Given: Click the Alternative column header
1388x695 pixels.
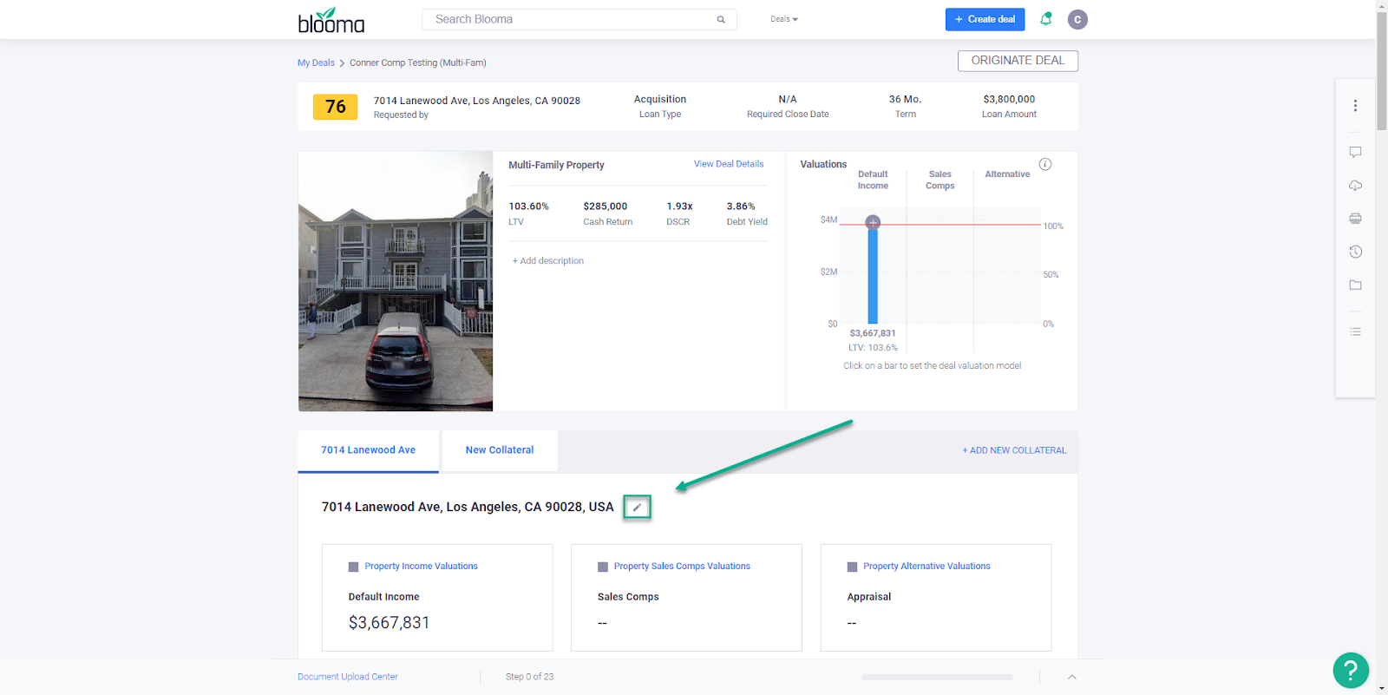Looking at the screenshot, I should click(1007, 174).
